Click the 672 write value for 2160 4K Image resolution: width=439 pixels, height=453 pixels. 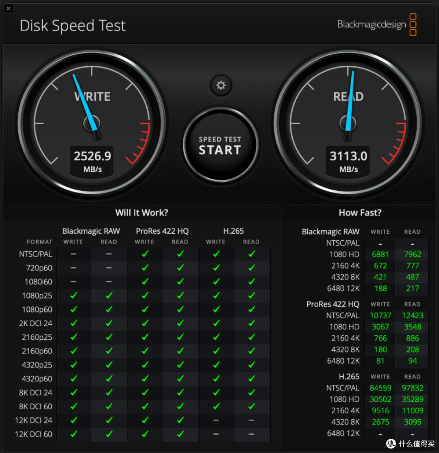[x=380, y=266]
